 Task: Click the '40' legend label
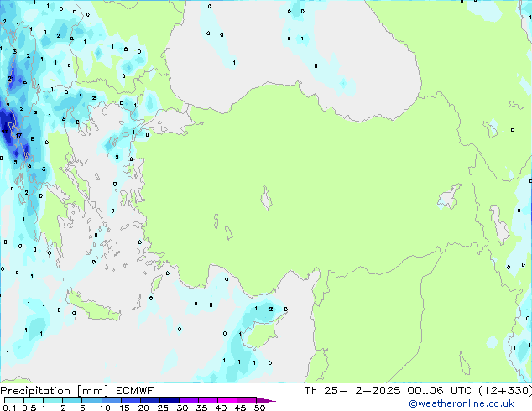pos(221,408)
